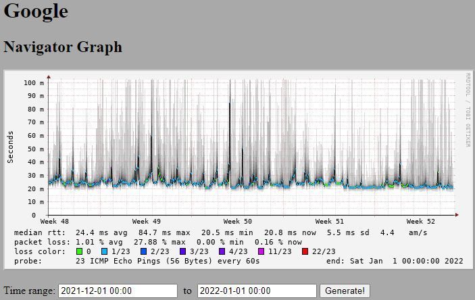475x300 pixels.
Task: Click the 84.7 ms max value
Action: tap(164, 232)
